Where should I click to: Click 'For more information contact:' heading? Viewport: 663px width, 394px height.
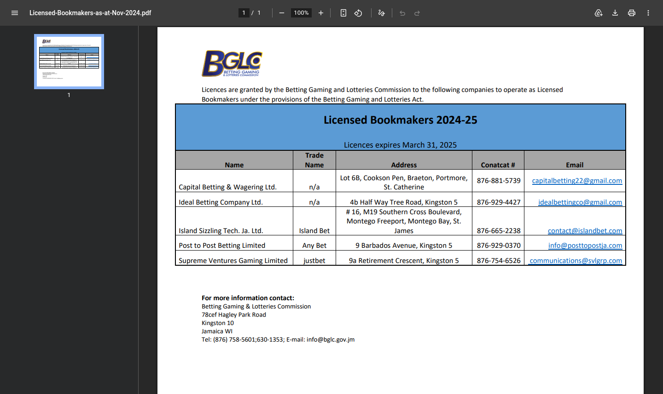pyautogui.click(x=248, y=298)
